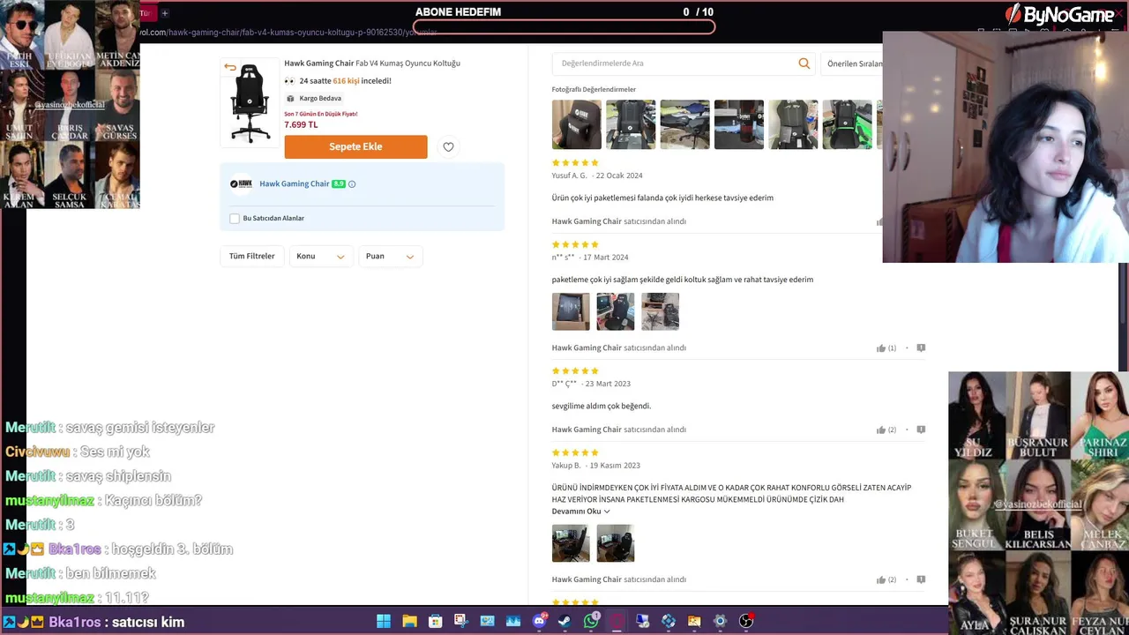The height and width of the screenshot is (635, 1129).
Task: Select the review text 'sevgilime aldım çok beğendi.'
Action: 602,407
